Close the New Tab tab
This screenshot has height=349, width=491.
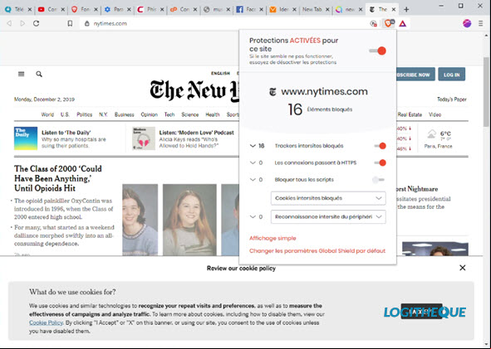327,9
